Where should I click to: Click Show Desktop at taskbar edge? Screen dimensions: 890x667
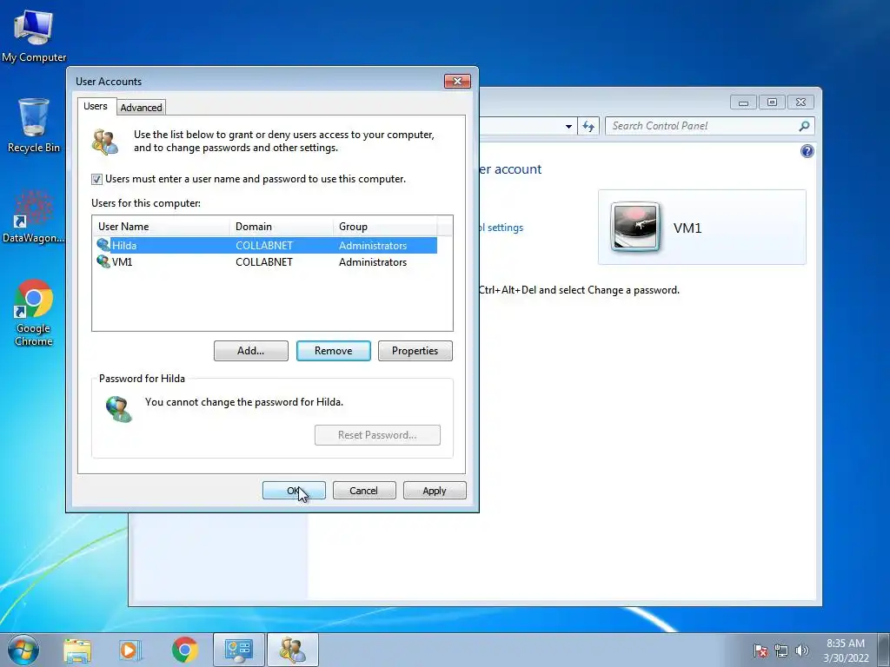[x=884, y=650]
